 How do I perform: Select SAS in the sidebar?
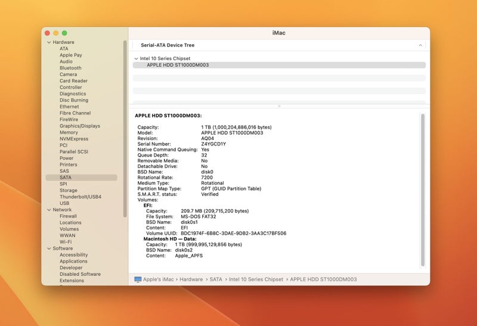pyautogui.click(x=64, y=171)
